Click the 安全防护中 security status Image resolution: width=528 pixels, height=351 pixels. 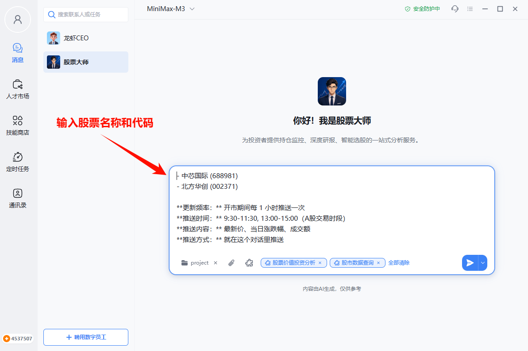point(422,9)
